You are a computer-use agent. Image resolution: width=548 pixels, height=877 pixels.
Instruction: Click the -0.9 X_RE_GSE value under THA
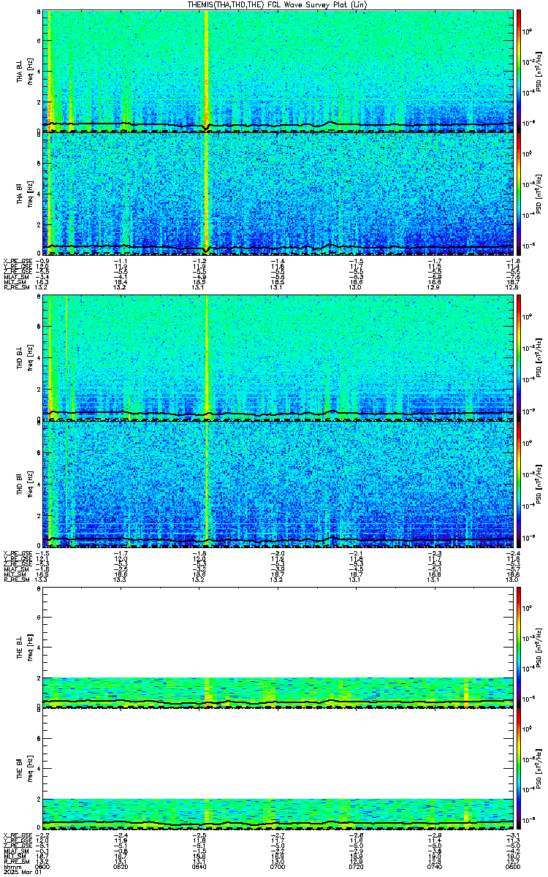point(43,261)
